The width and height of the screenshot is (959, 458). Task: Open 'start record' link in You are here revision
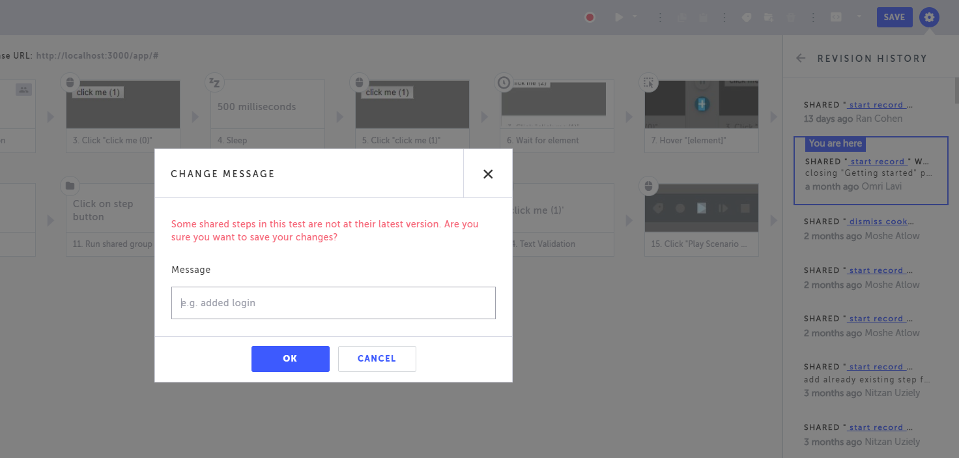878,162
